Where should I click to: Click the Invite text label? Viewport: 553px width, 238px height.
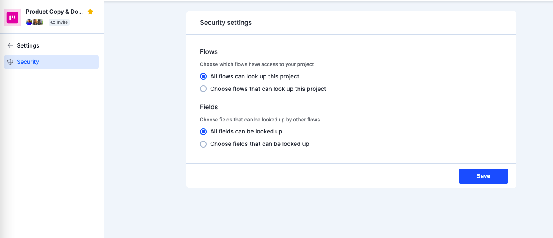coord(62,22)
